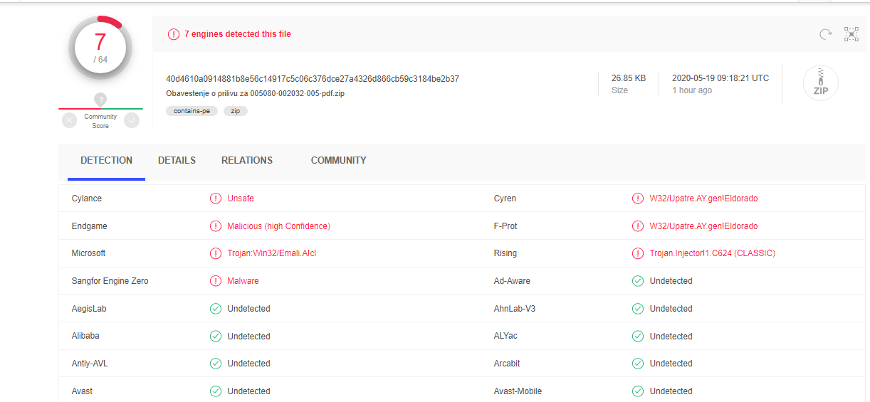Image resolution: width=870 pixels, height=402 pixels.
Task: Open the similar files graph icon
Action: click(x=851, y=34)
